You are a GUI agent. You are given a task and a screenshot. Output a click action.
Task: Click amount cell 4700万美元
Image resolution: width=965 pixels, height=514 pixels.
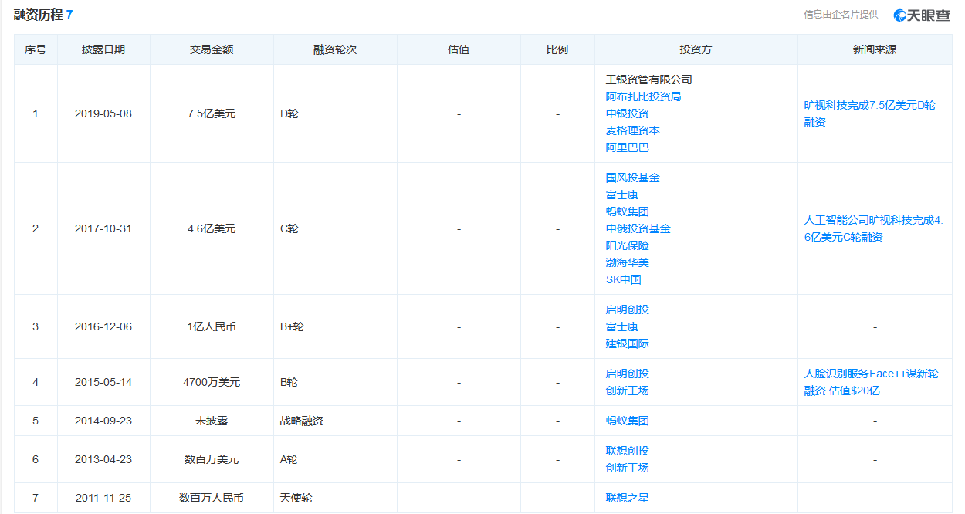(x=212, y=382)
